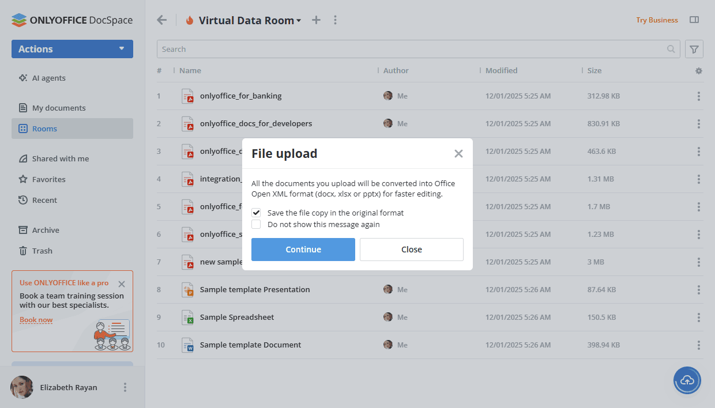Screen dimensions: 715x408
Task: Click the spreadsheet icon of Sample Spreadsheet
Action: click(187, 317)
